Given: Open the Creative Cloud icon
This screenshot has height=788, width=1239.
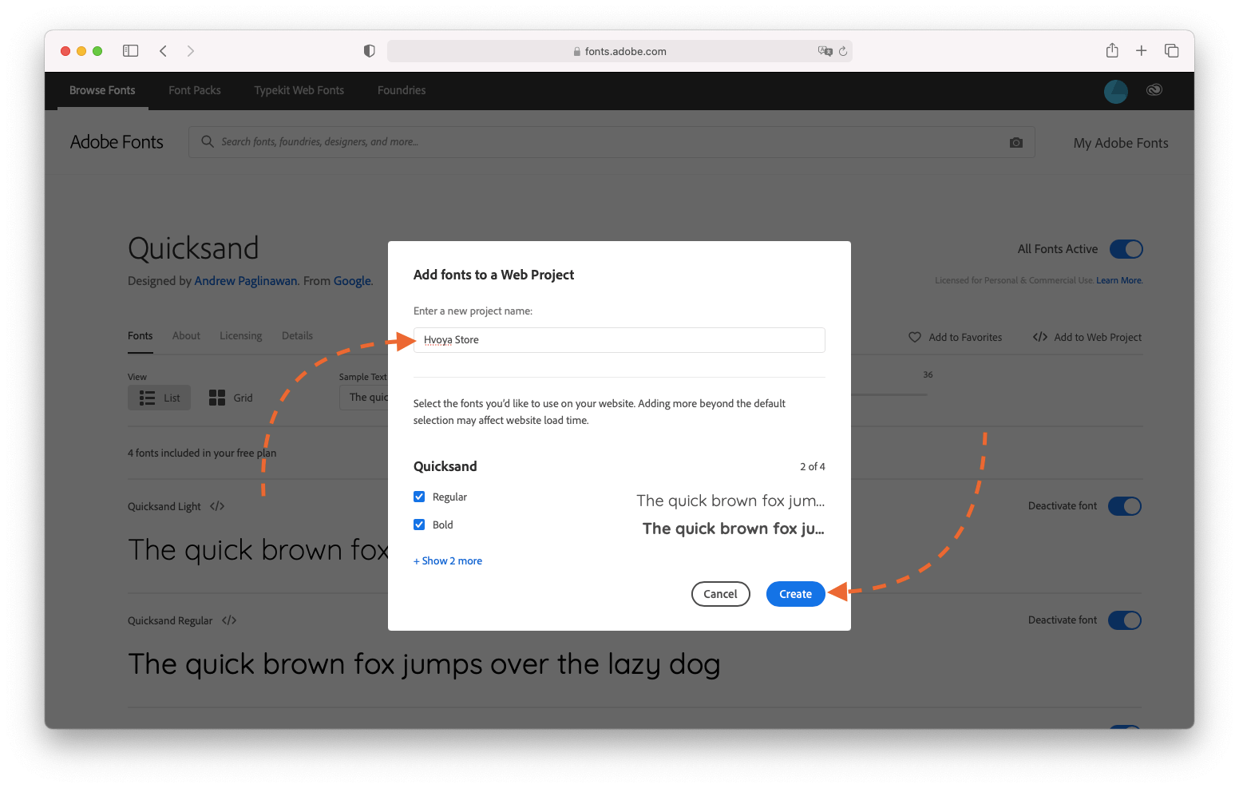Looking at the screenshot, I should (x=1154, y=90).
